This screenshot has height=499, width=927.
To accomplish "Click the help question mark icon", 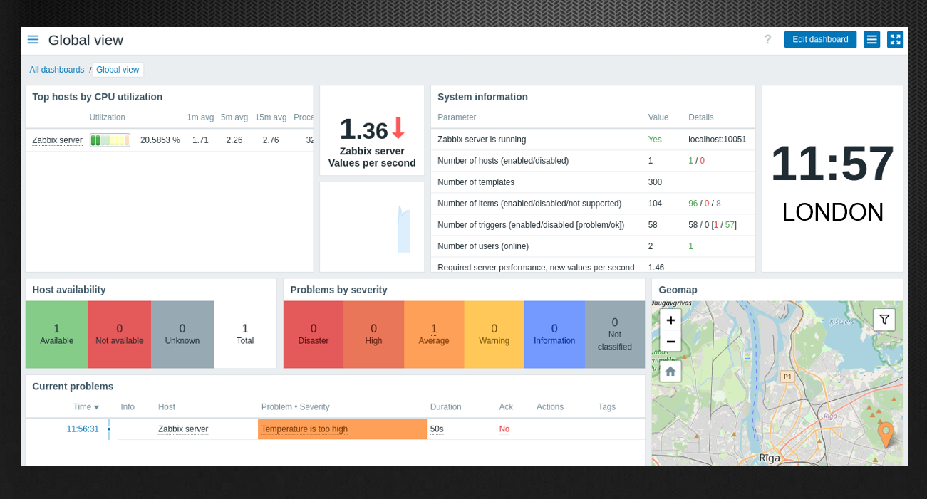I will click(x=767, y=40).
